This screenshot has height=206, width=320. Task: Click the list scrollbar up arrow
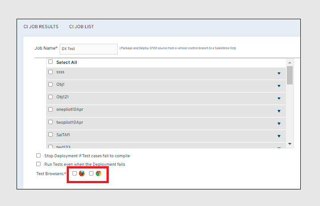point(290,63)
